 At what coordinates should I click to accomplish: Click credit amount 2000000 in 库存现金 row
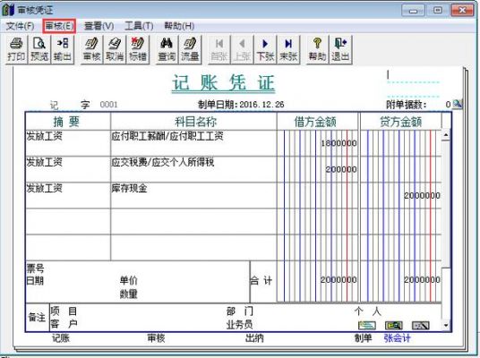click(422, 195)
